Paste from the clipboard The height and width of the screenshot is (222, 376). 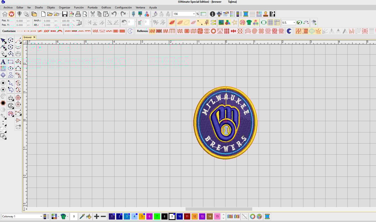106,14
